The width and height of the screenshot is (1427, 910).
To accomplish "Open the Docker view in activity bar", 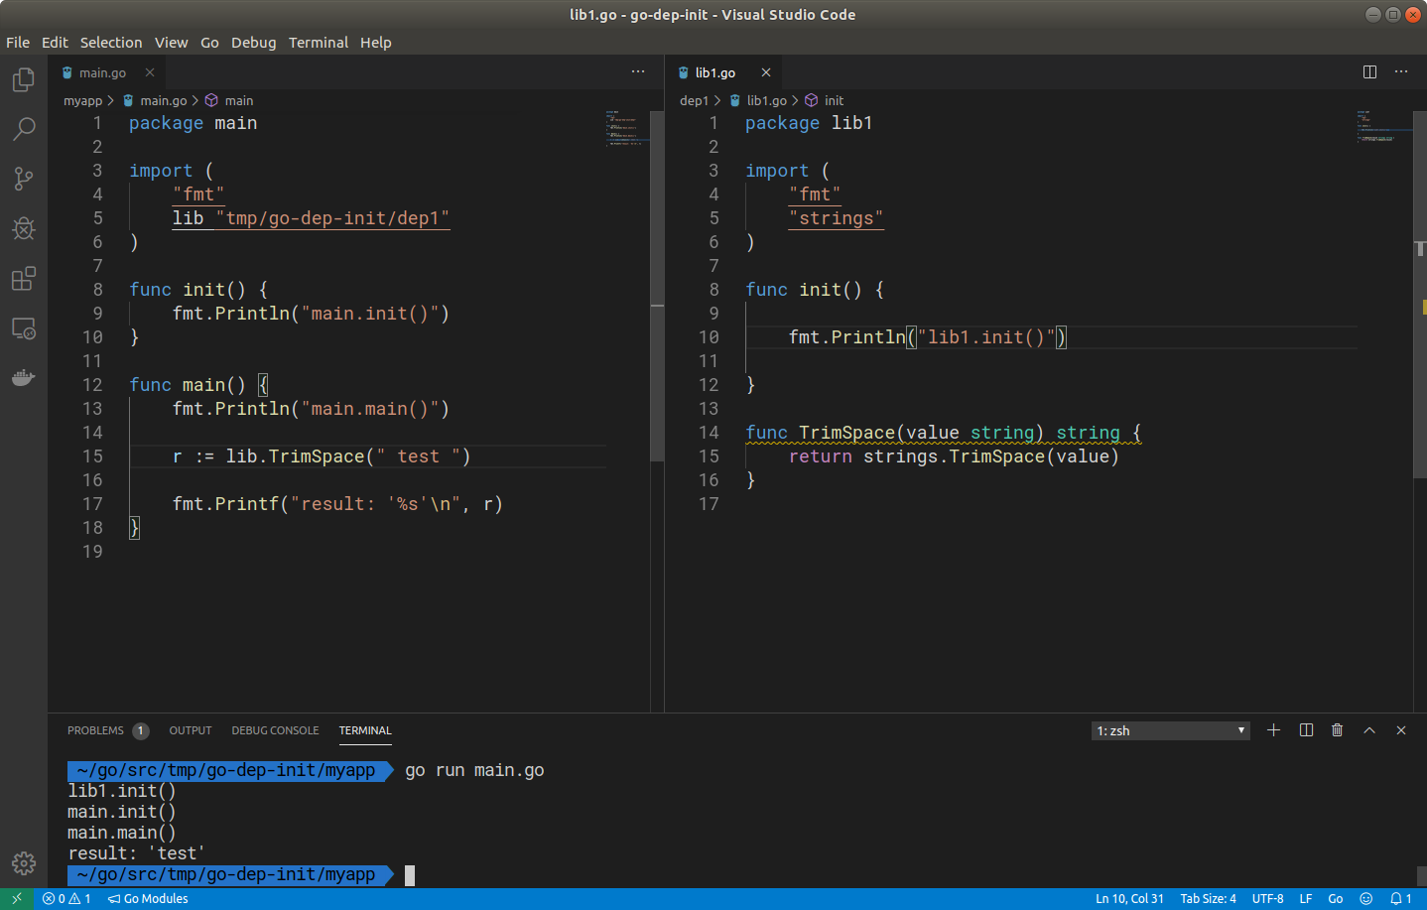I will point(24,378).
